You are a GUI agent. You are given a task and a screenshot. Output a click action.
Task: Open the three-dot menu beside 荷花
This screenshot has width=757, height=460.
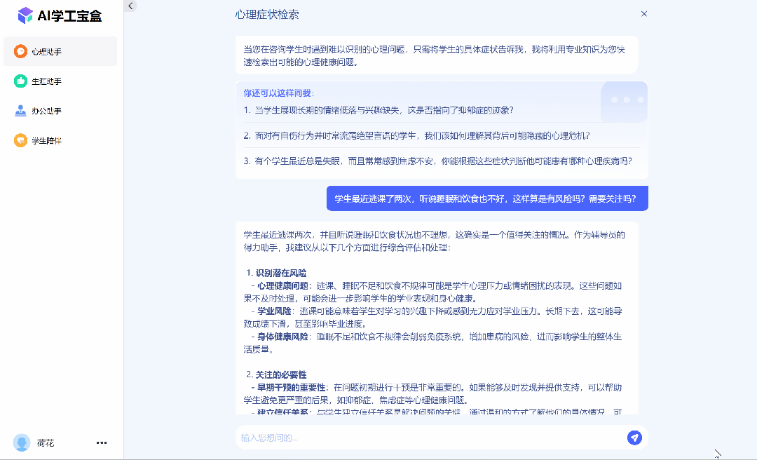[x=102, y=442]
